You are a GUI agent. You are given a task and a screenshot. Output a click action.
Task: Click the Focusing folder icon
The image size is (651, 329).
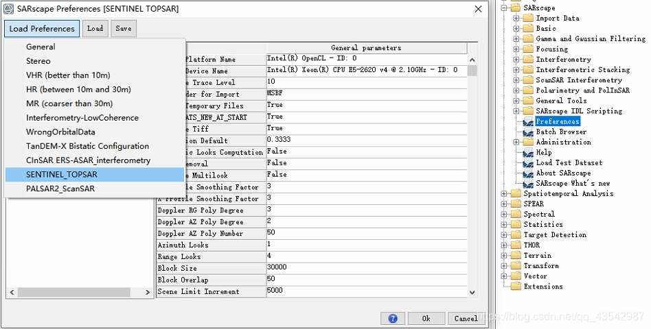pyautogui.click(x=528, y=49)
